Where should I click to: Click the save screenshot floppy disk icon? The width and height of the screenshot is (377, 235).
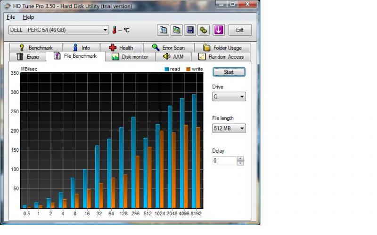pos(190,30)
